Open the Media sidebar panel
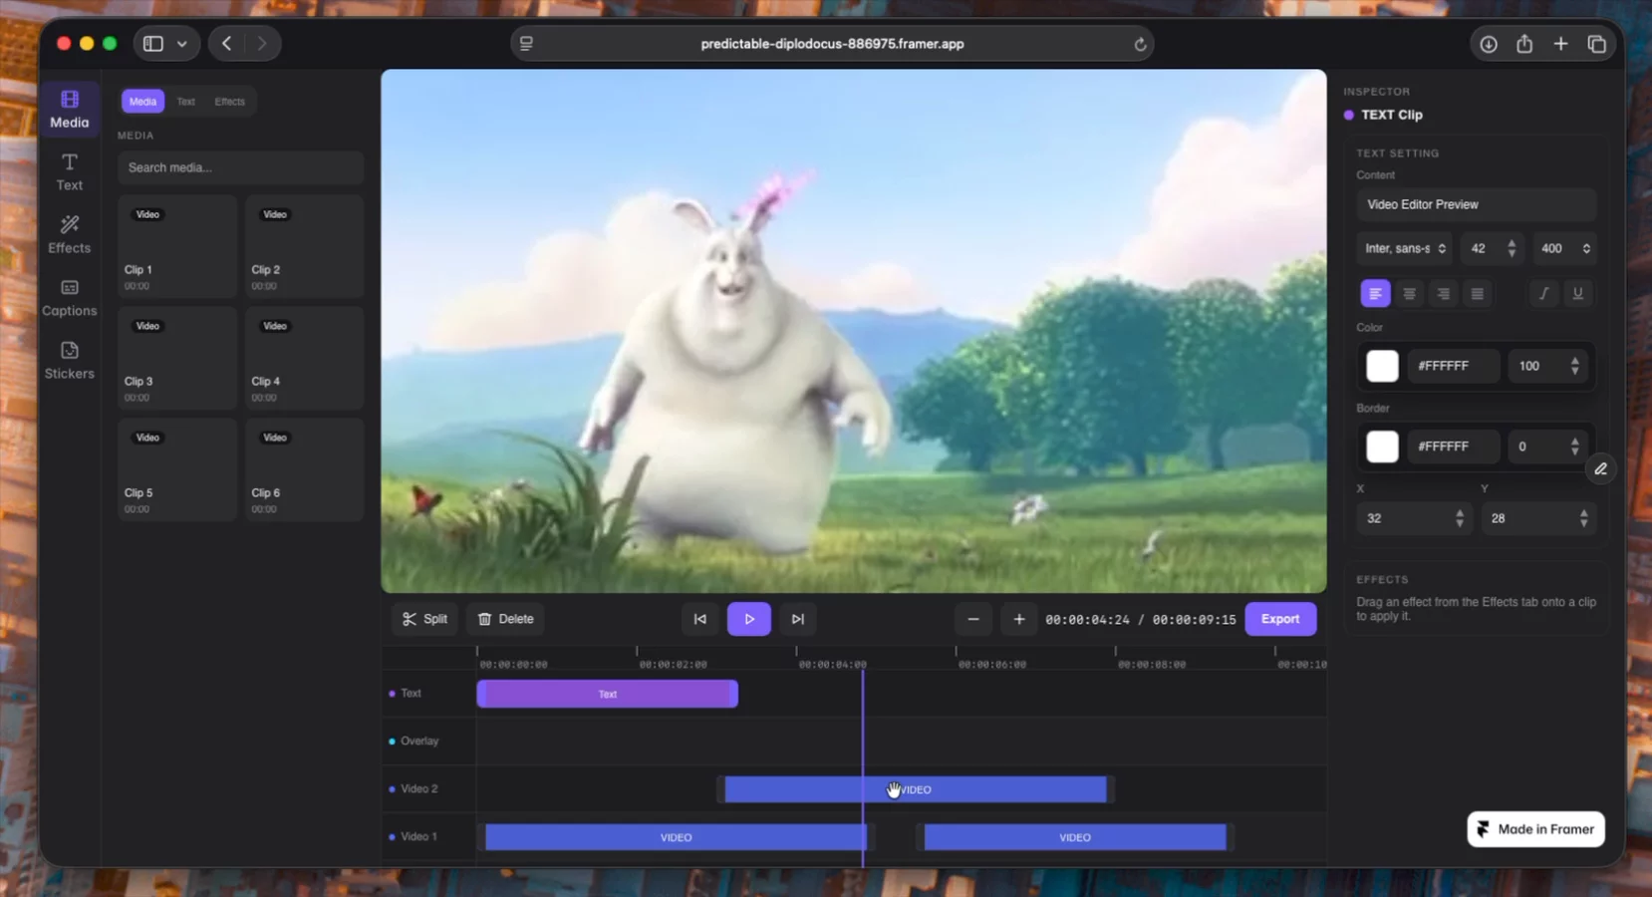The image size is (1652, 897). 70,109
